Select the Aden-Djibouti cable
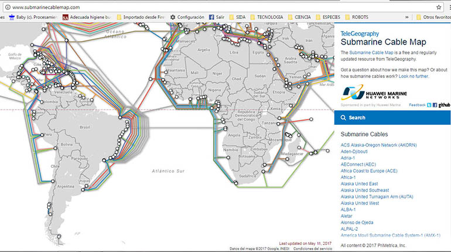Viewport: 451px width, 252px height. [354, 151]
